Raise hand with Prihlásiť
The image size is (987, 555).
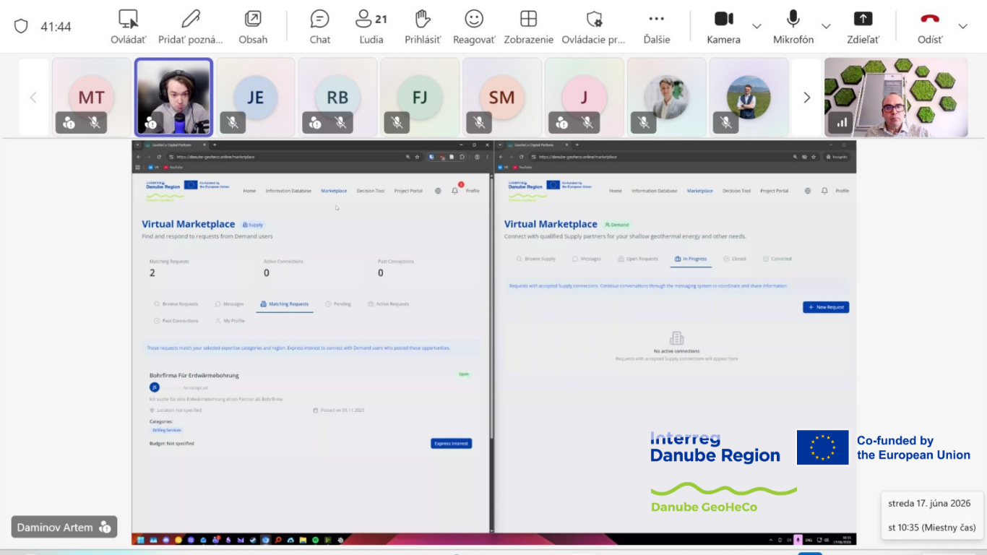point(423,27)
